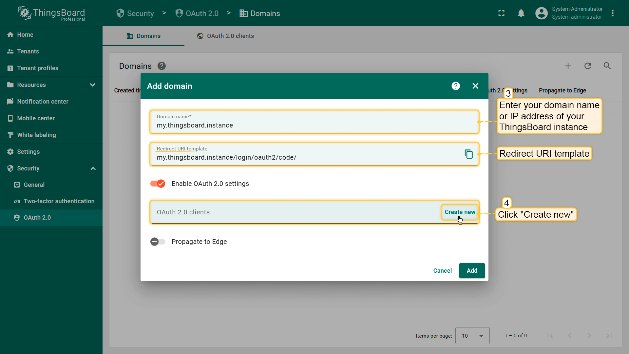Image resolution: width=629 pixels, height=354 pixels.
Task: Click the Cancel button
Action: (442, 271)
